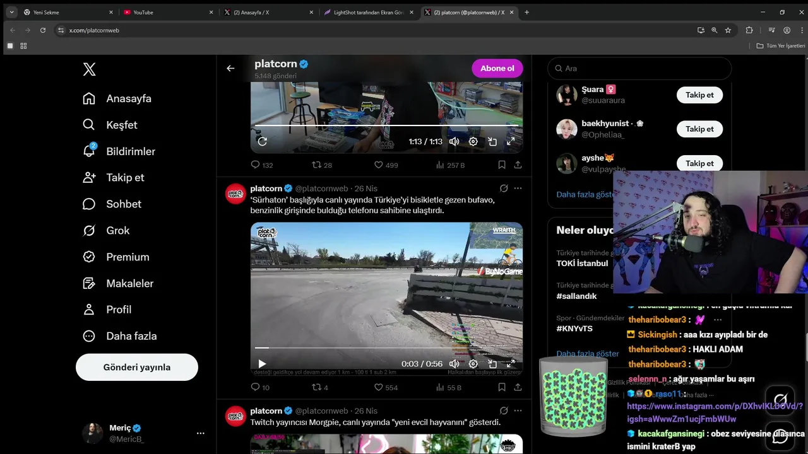The height and width of the screenshot is (454, 808).
Task: Open settings gear on 0:56 video
Action: pos(473,364)
